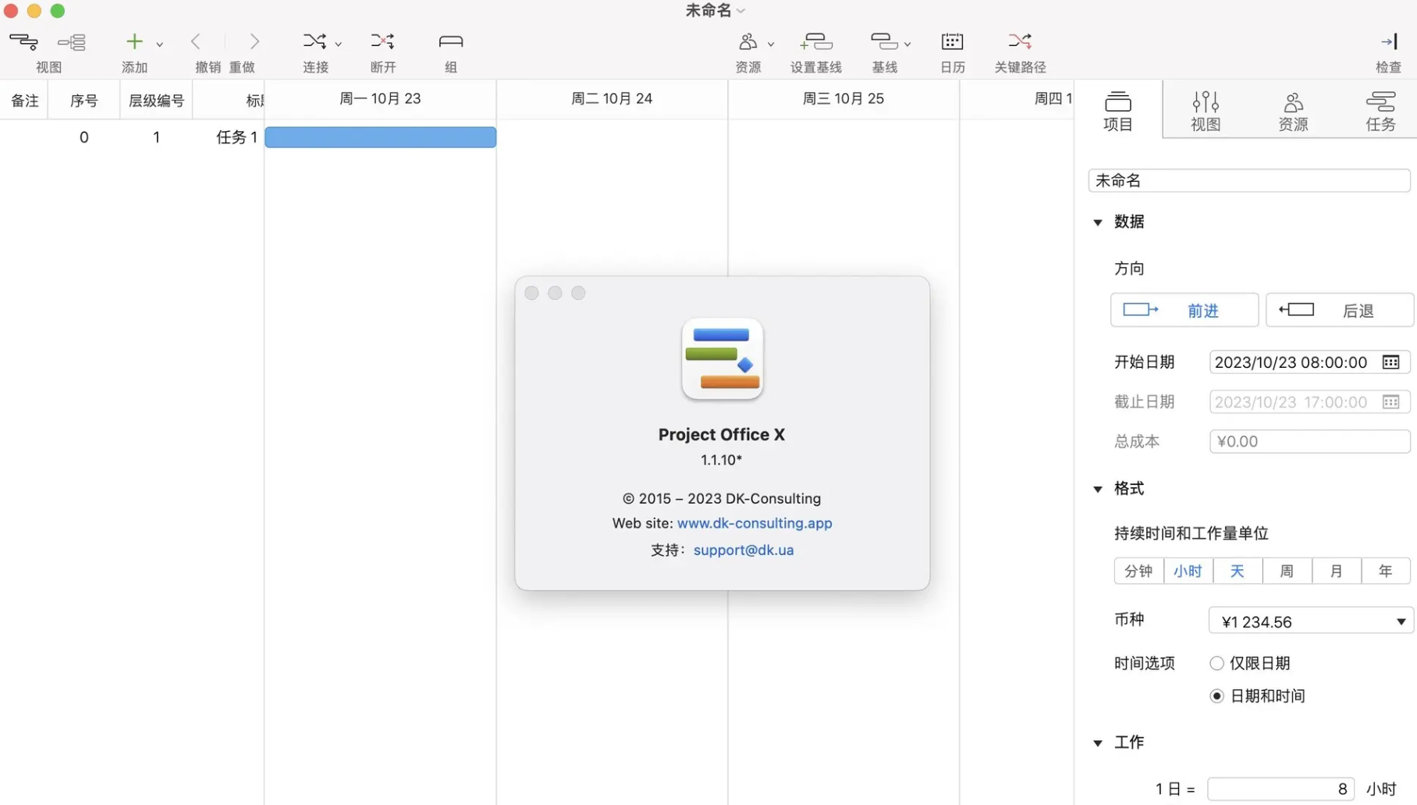This screenshot has height=805, width=1417.
Task: Click the 总成本 field showing ¥0.00
Action: click(x=1309, y=441)
